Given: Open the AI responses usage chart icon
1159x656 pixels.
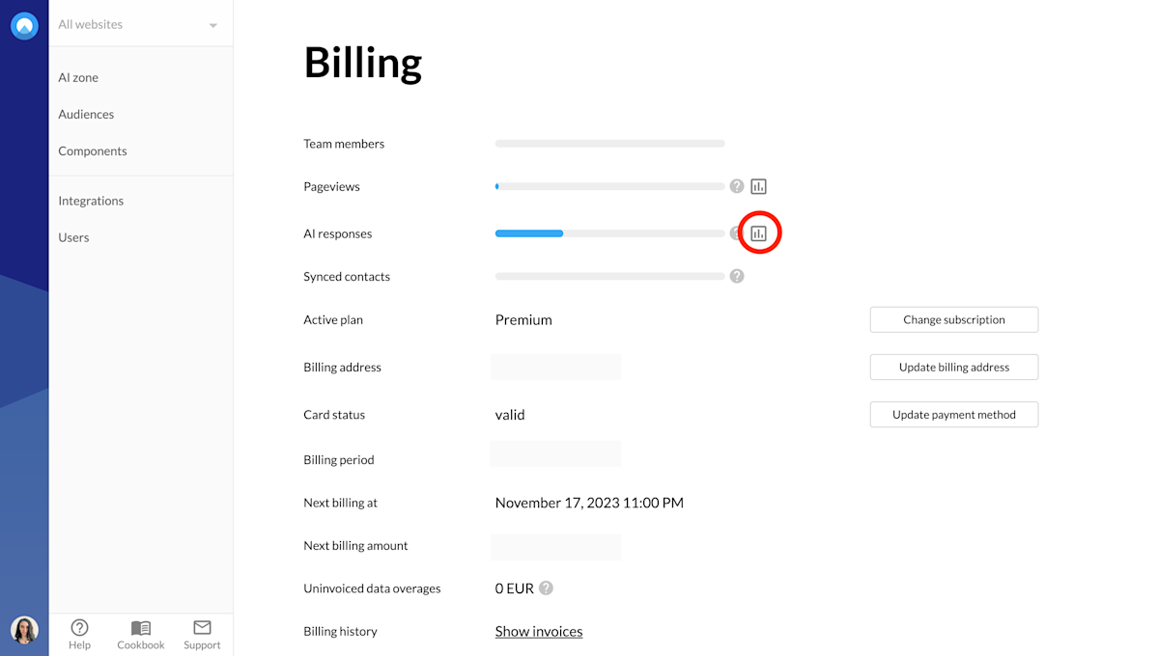Looking at the screenshot, I should (759, 233).
